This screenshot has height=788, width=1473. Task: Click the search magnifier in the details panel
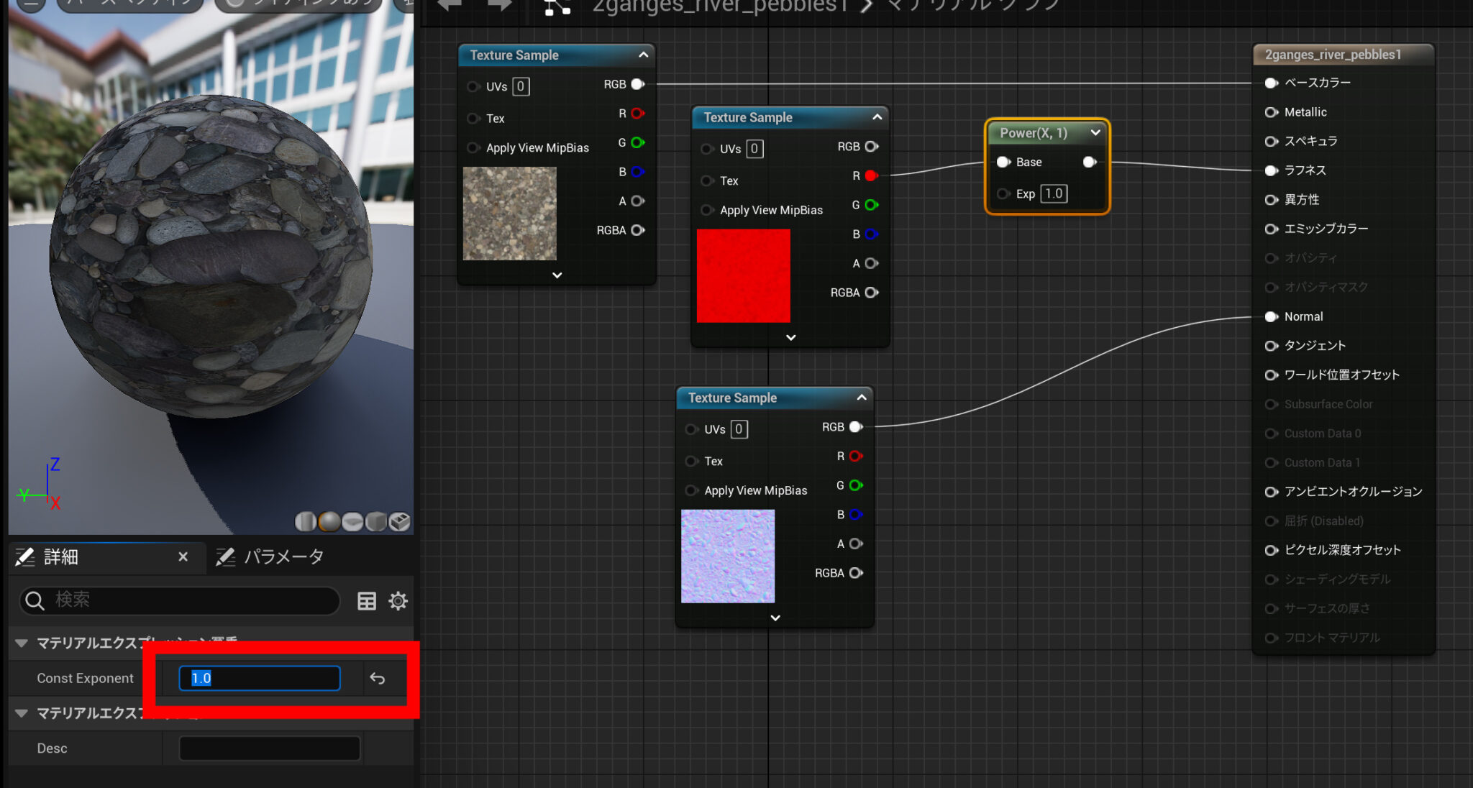tap(34, 601)
